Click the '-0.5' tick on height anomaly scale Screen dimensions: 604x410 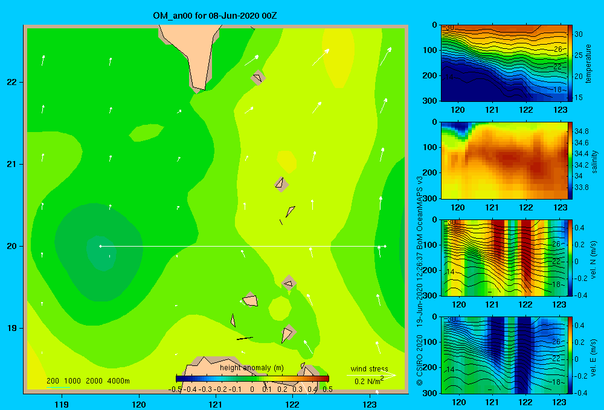coord(175,389)
